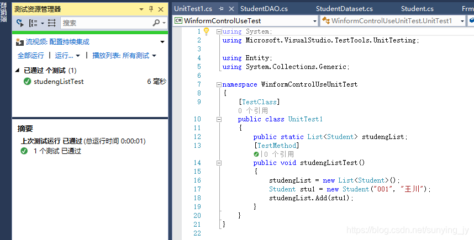The image size is (474, 240).
Task: Close the UnitTest1.cs tab
Action: coord(231,9)
